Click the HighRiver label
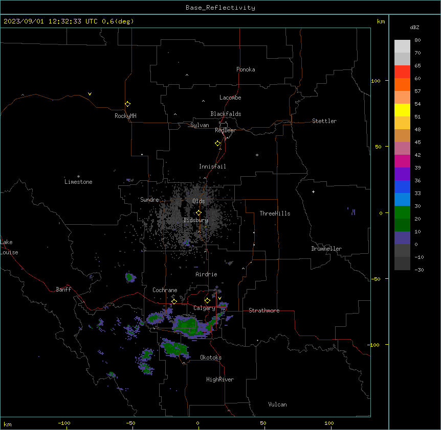 pyautogui.click(x=220, y=379)
